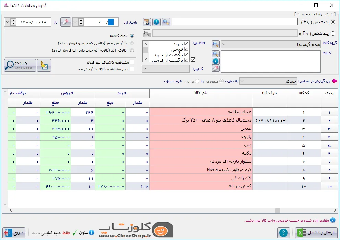
Task: Click the یک شخص name input field
Action: click(235, 22)
